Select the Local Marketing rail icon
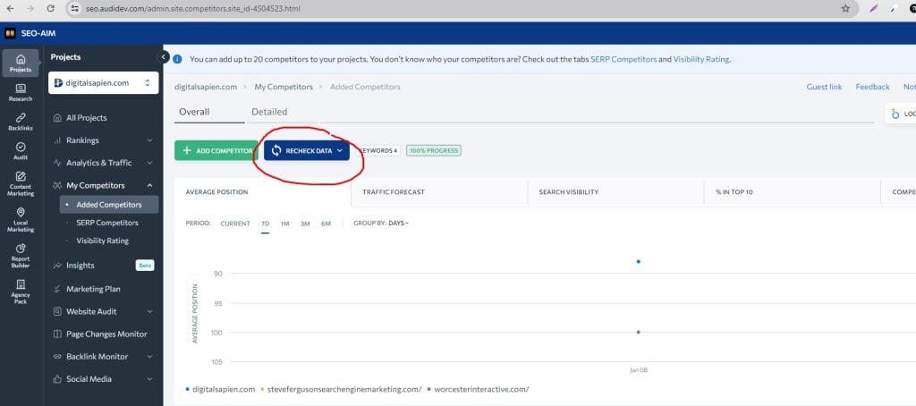The width and height of the screenshot is (916, 406). click(x=20, y=219)
